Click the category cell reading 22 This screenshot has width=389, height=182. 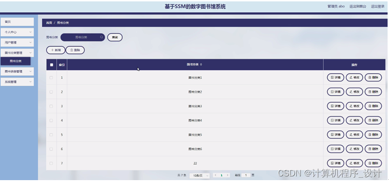195,163
